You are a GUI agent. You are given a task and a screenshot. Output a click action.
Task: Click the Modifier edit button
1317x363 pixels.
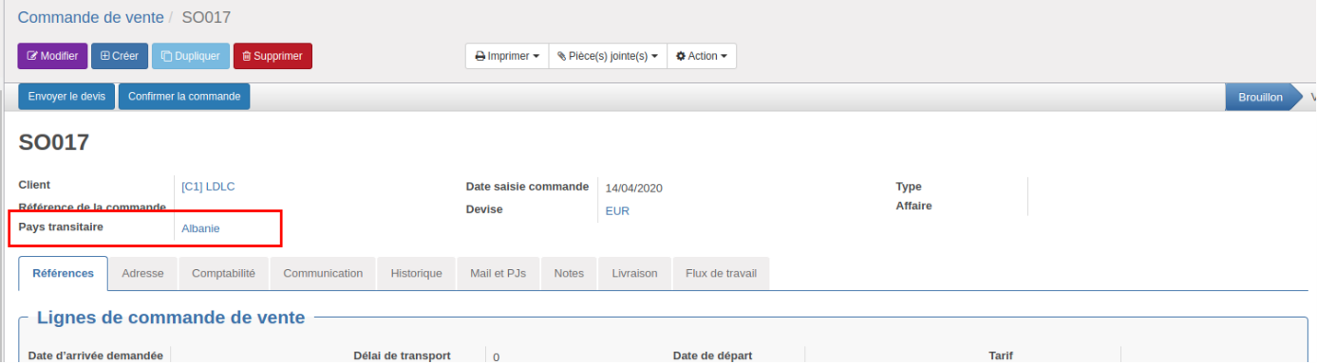pos(52,56)
